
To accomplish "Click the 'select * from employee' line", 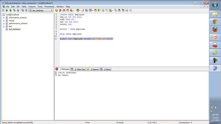I will tap(73, 29).
